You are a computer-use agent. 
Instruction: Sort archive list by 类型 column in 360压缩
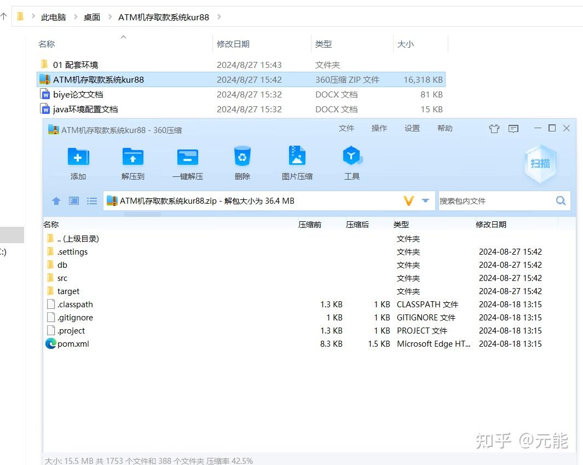[401, 225]
